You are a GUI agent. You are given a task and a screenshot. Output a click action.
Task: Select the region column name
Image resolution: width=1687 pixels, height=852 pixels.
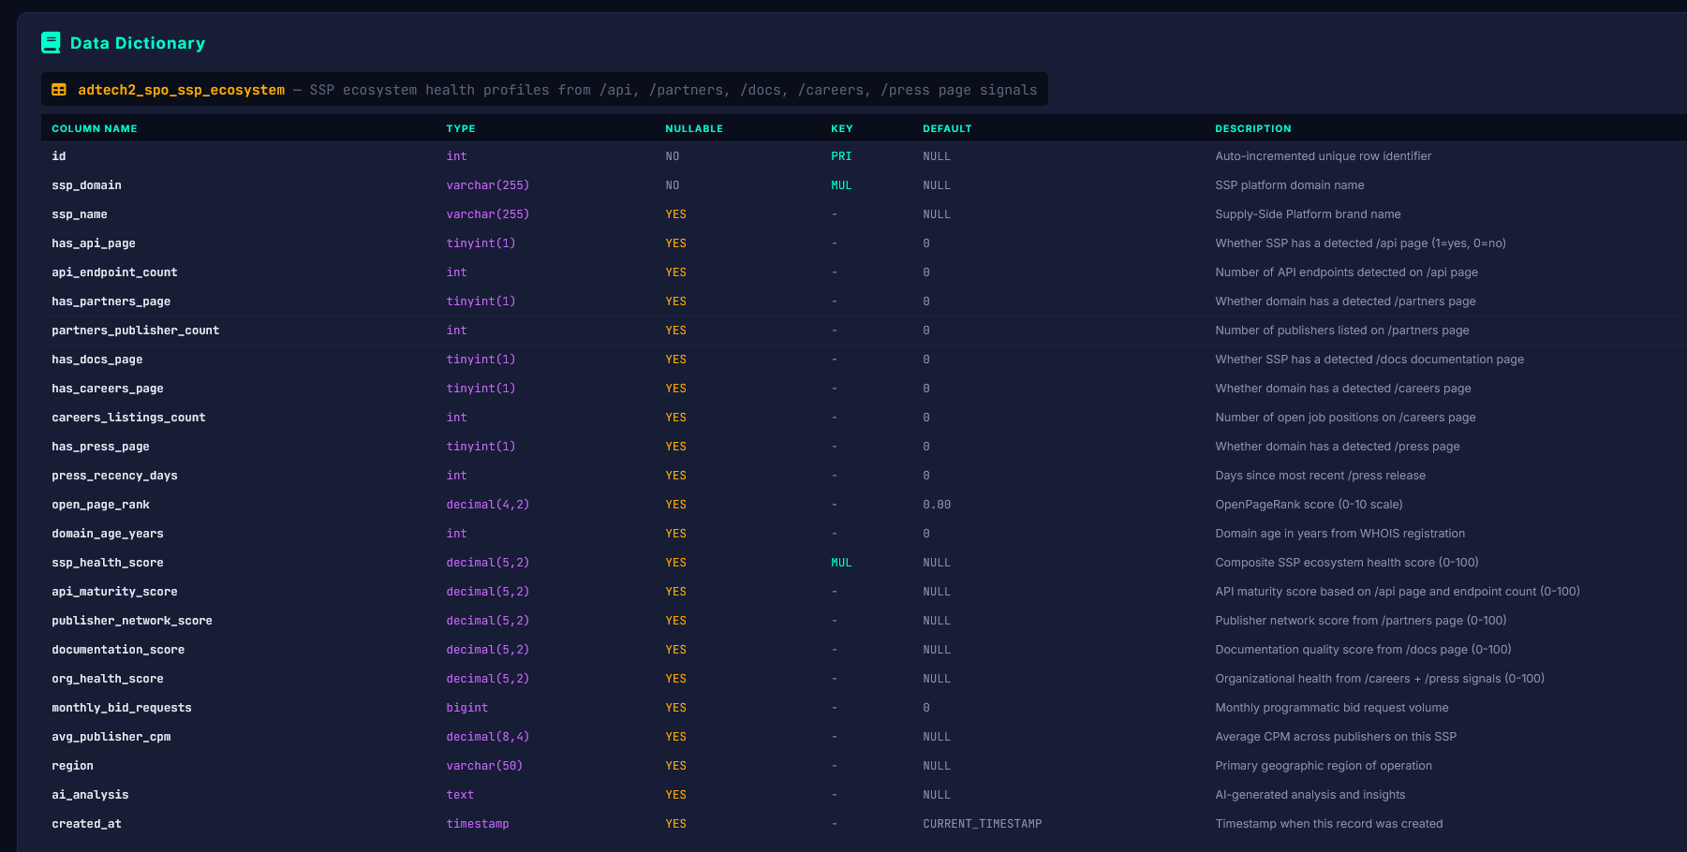[72, 766]
